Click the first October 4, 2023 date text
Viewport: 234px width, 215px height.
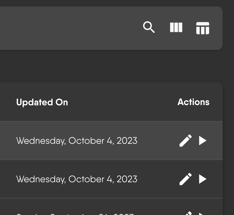[x=77, y=141]
